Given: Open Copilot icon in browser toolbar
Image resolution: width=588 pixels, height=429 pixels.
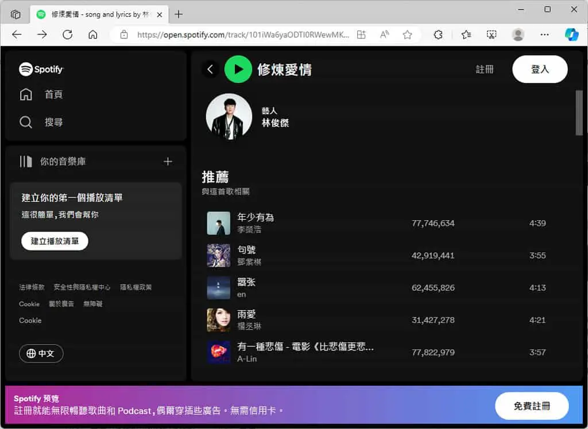Looking at the screenshot, I should [571, 35].
